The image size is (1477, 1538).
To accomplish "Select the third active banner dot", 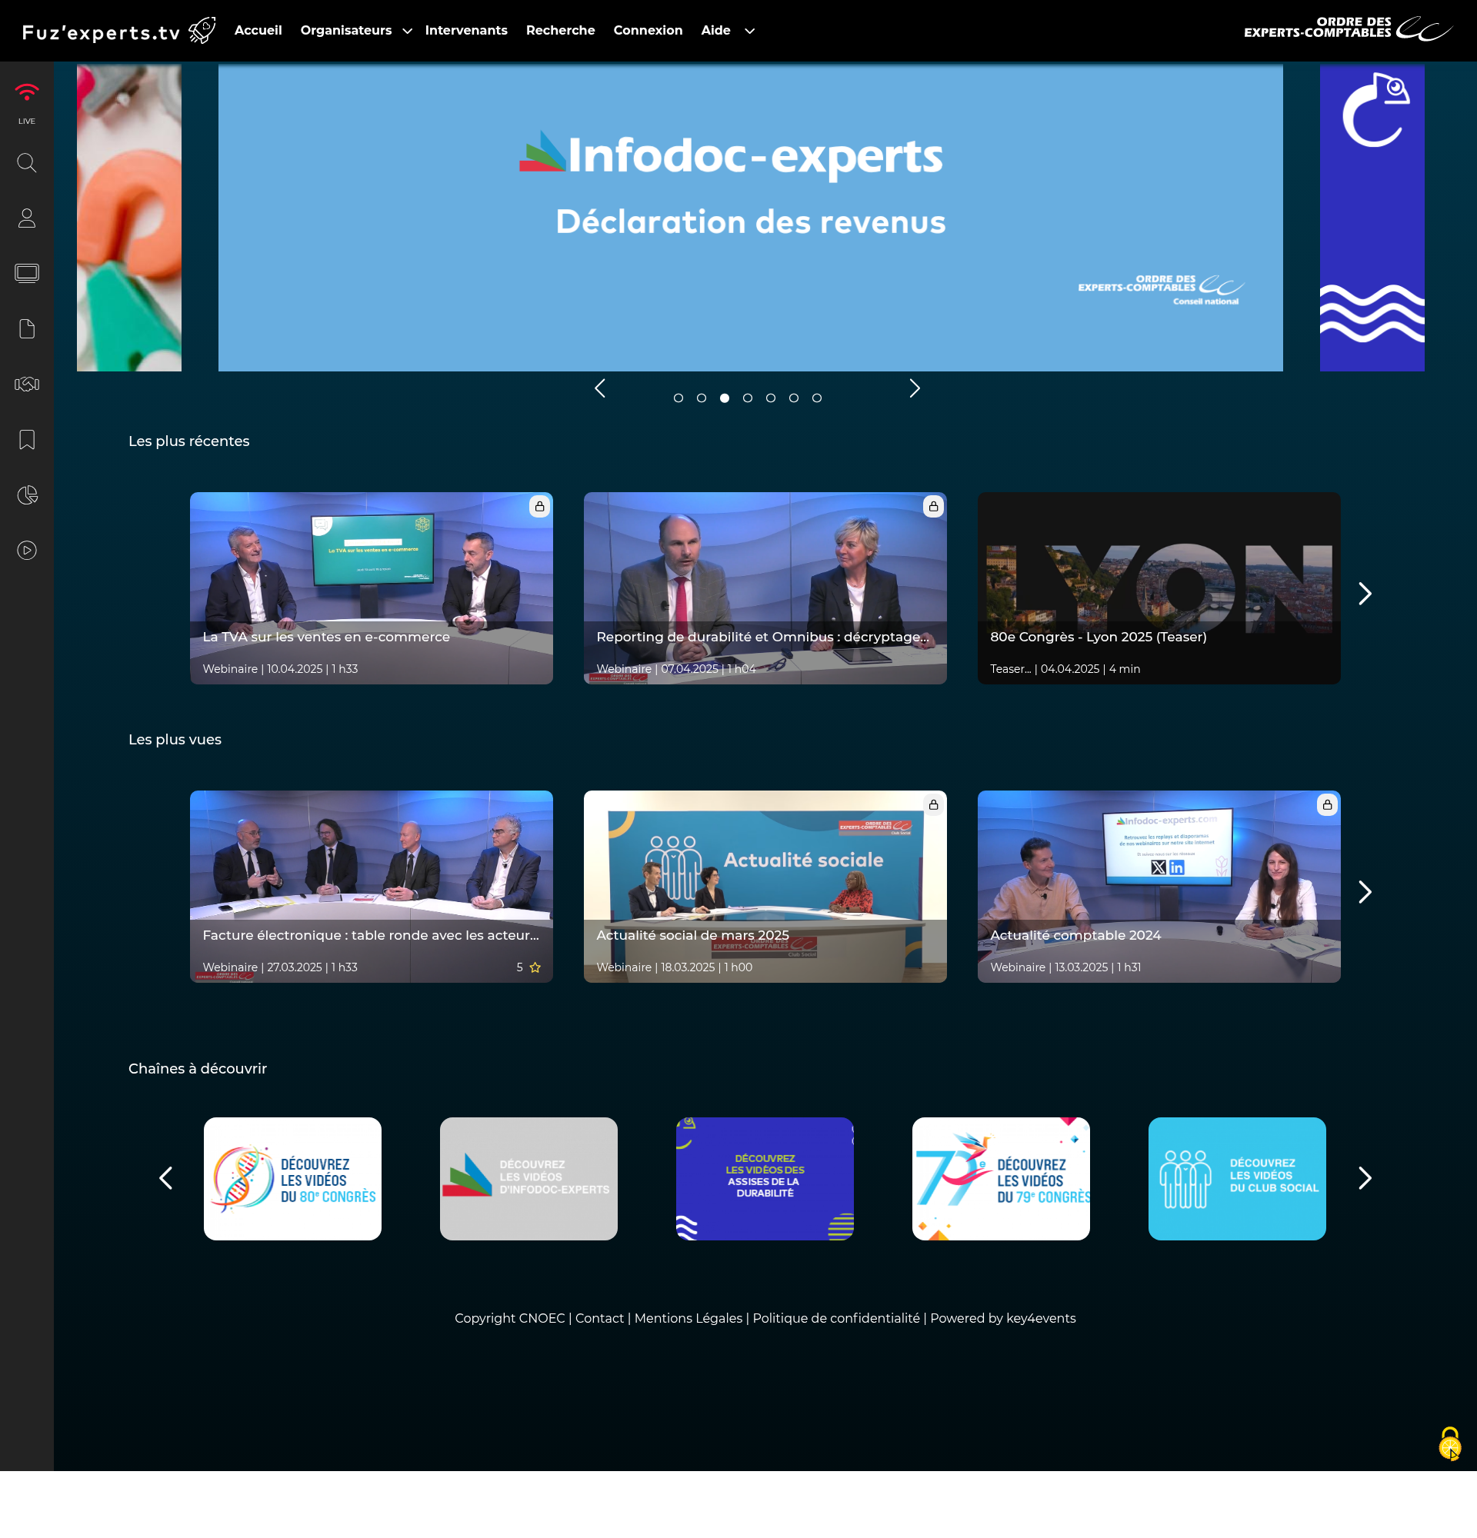I will [725, 398].
